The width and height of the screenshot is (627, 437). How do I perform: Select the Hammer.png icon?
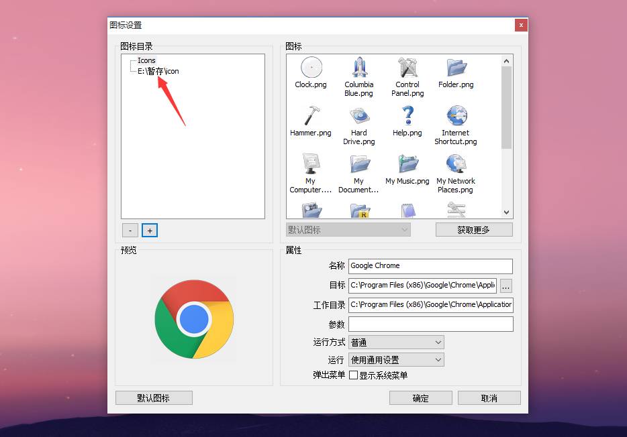(309, 115)
